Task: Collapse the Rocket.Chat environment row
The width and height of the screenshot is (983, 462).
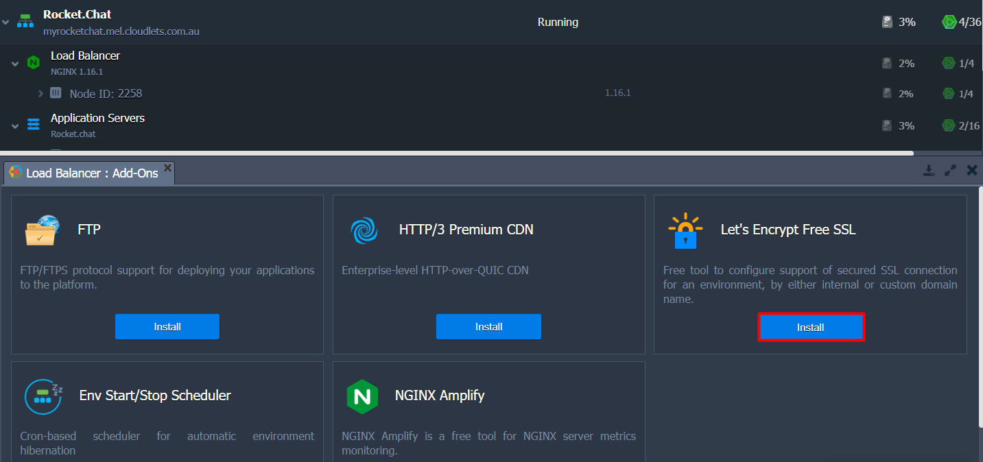Action: coord(5,23)
